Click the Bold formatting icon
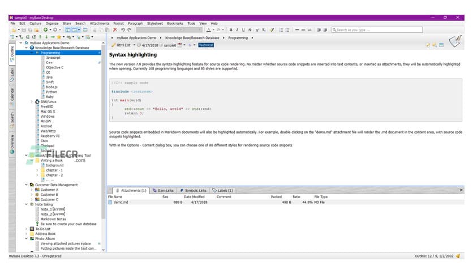Viewport: 473px width, 274px height. 231,30
